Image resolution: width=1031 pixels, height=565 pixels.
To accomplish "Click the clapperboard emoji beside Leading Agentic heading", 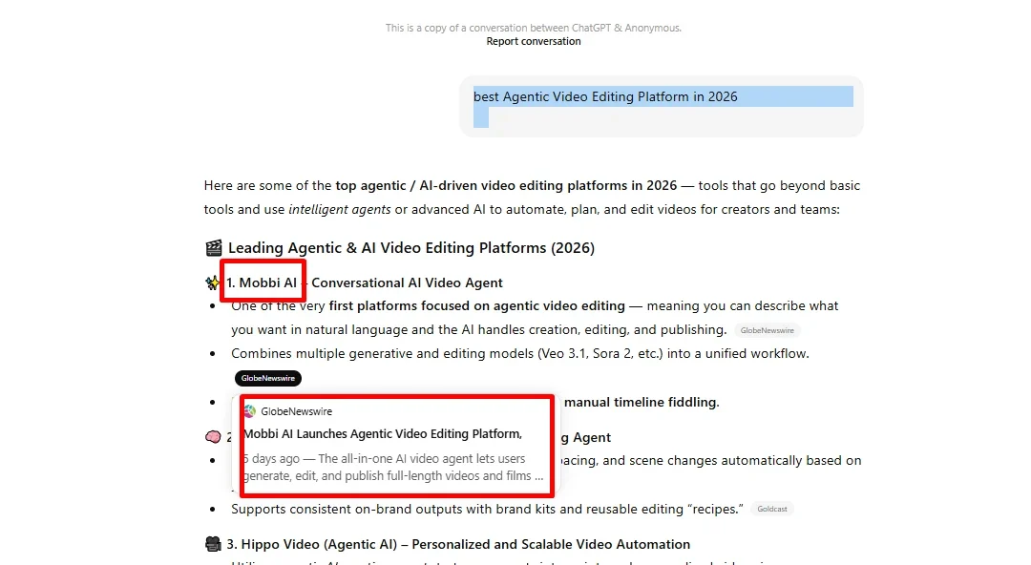I will 214,248.
